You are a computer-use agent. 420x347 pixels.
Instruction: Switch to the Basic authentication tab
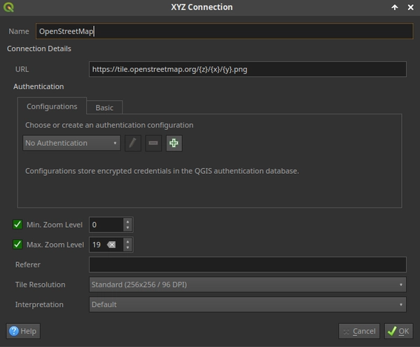pyautogui.click(x=104, y=107)
